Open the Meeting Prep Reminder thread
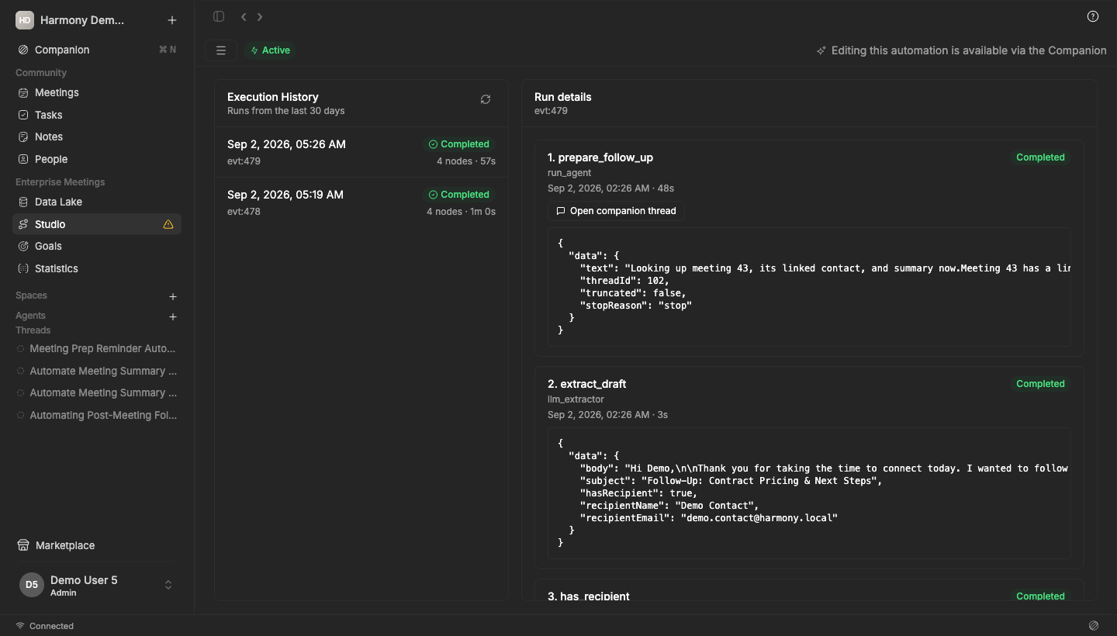1117x636 pixels. (97, 349)
